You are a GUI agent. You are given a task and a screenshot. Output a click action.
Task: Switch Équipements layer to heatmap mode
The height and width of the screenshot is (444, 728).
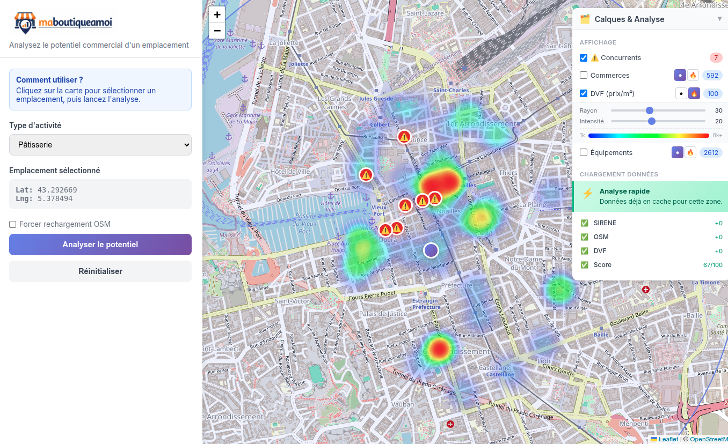click(690, 153)
